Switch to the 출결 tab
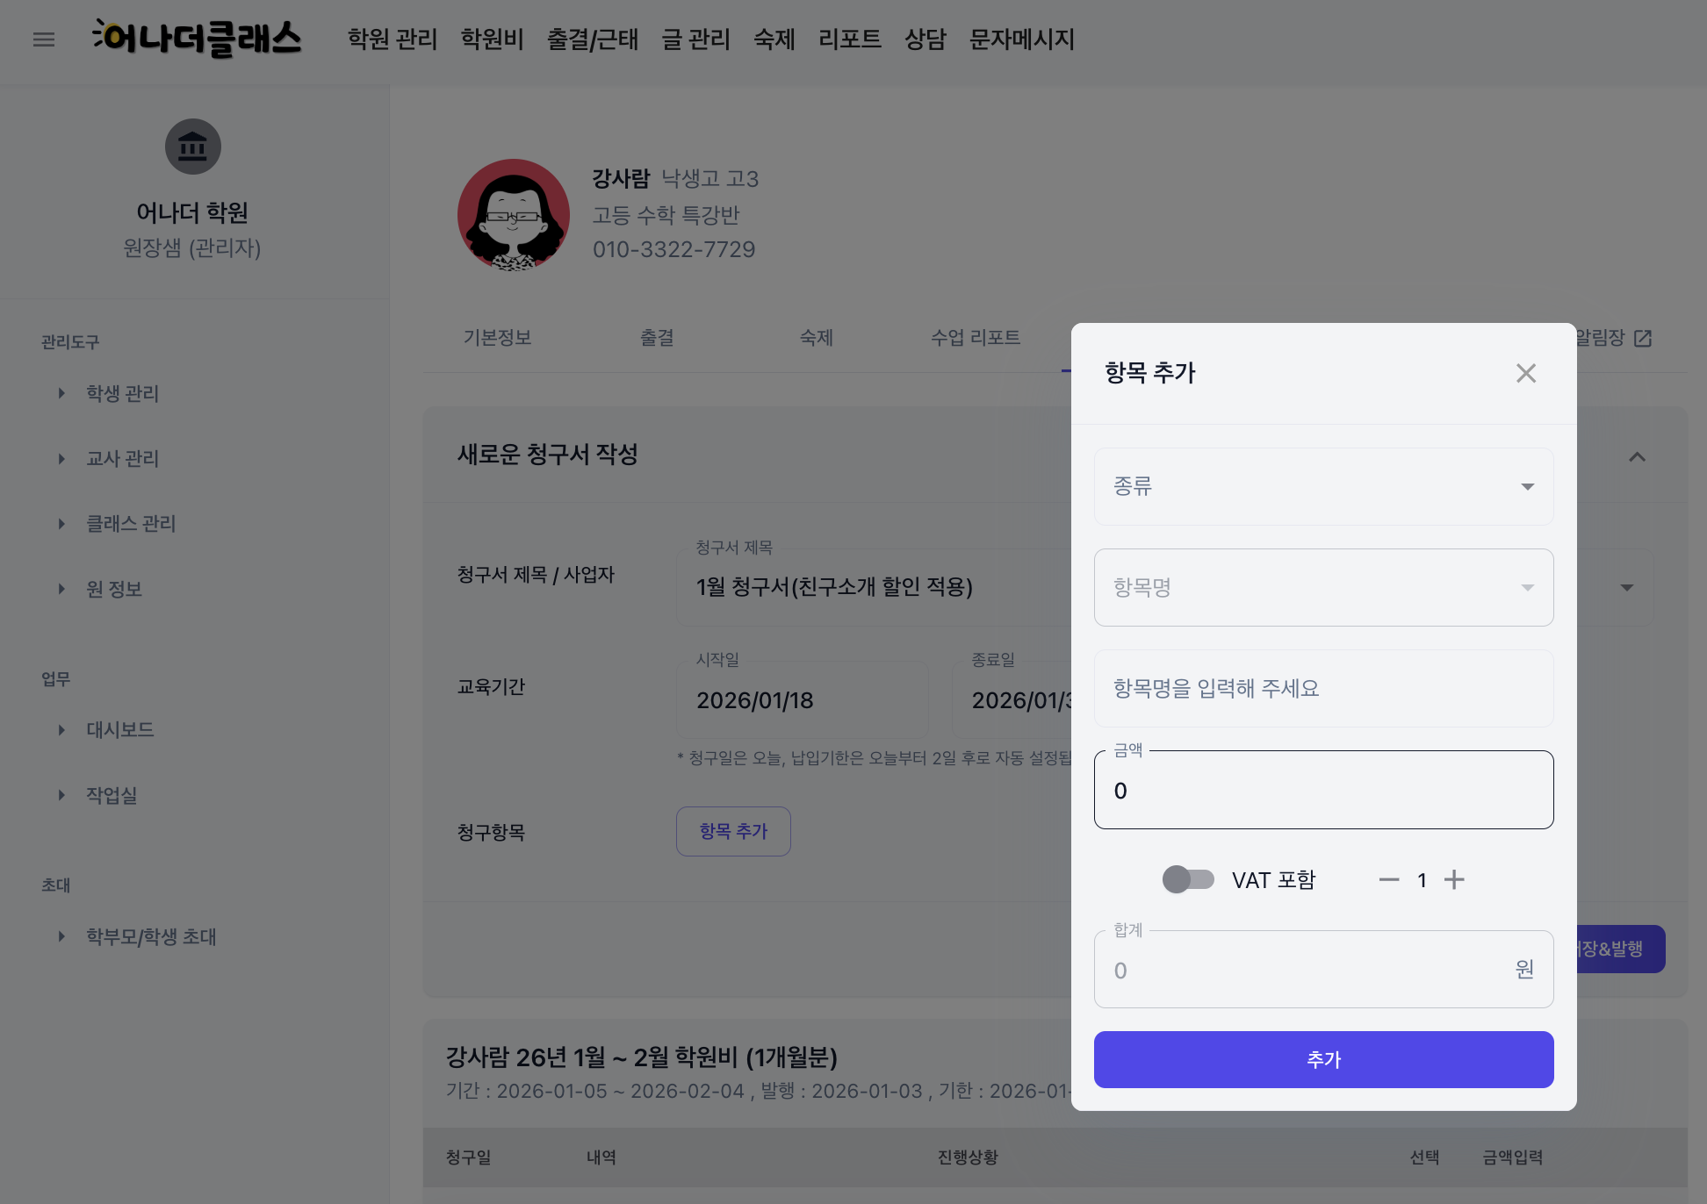 (657, 338)
